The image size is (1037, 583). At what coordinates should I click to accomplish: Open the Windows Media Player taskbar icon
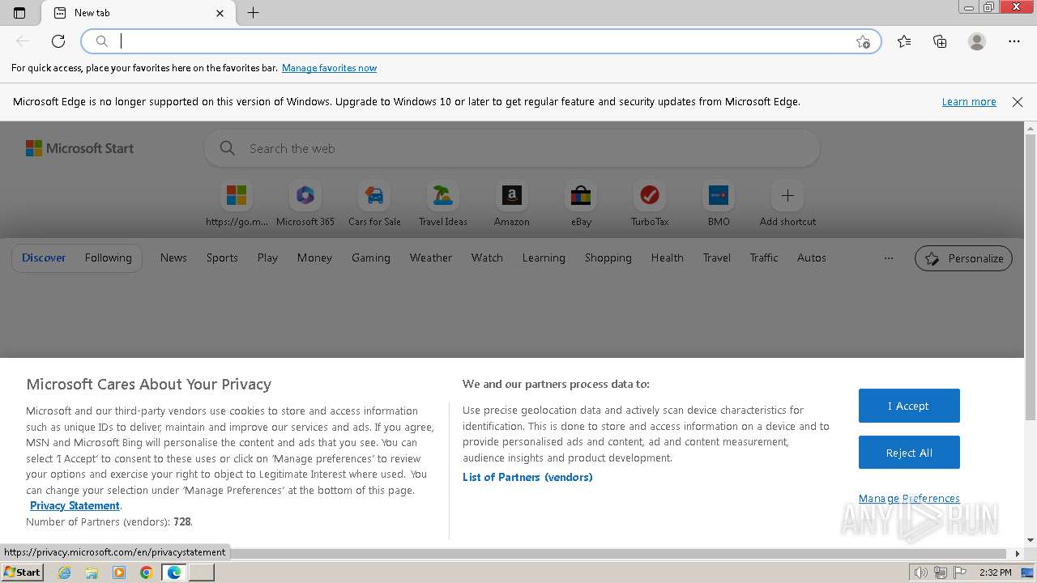pyautogui.click(x=119, y=572)
